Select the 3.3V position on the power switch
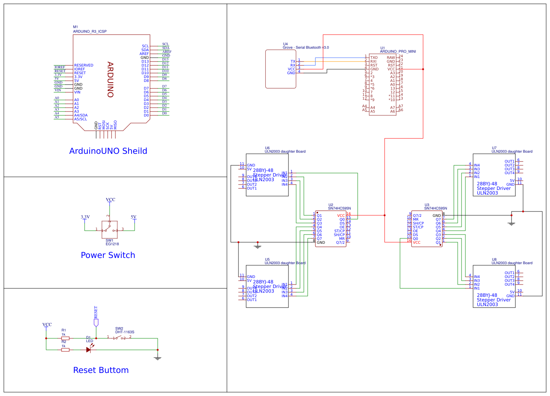Image resolution: width=550 pixels, height=396 pixels. click(85, 217)
